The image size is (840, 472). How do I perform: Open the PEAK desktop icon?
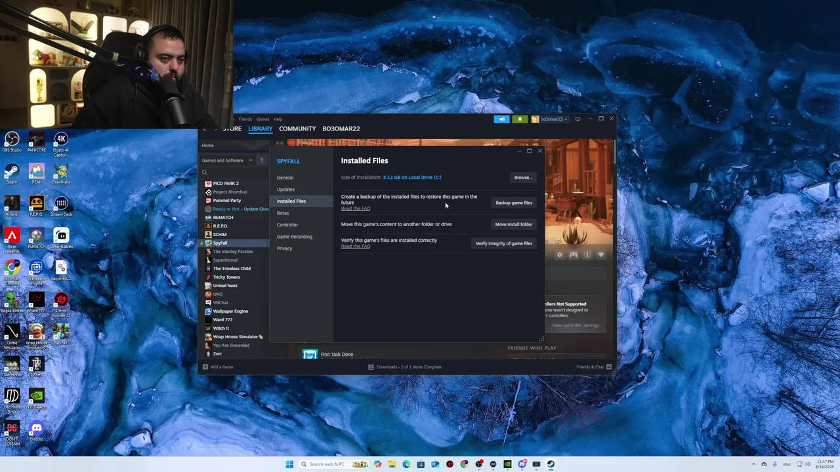(x=37, y=173)
